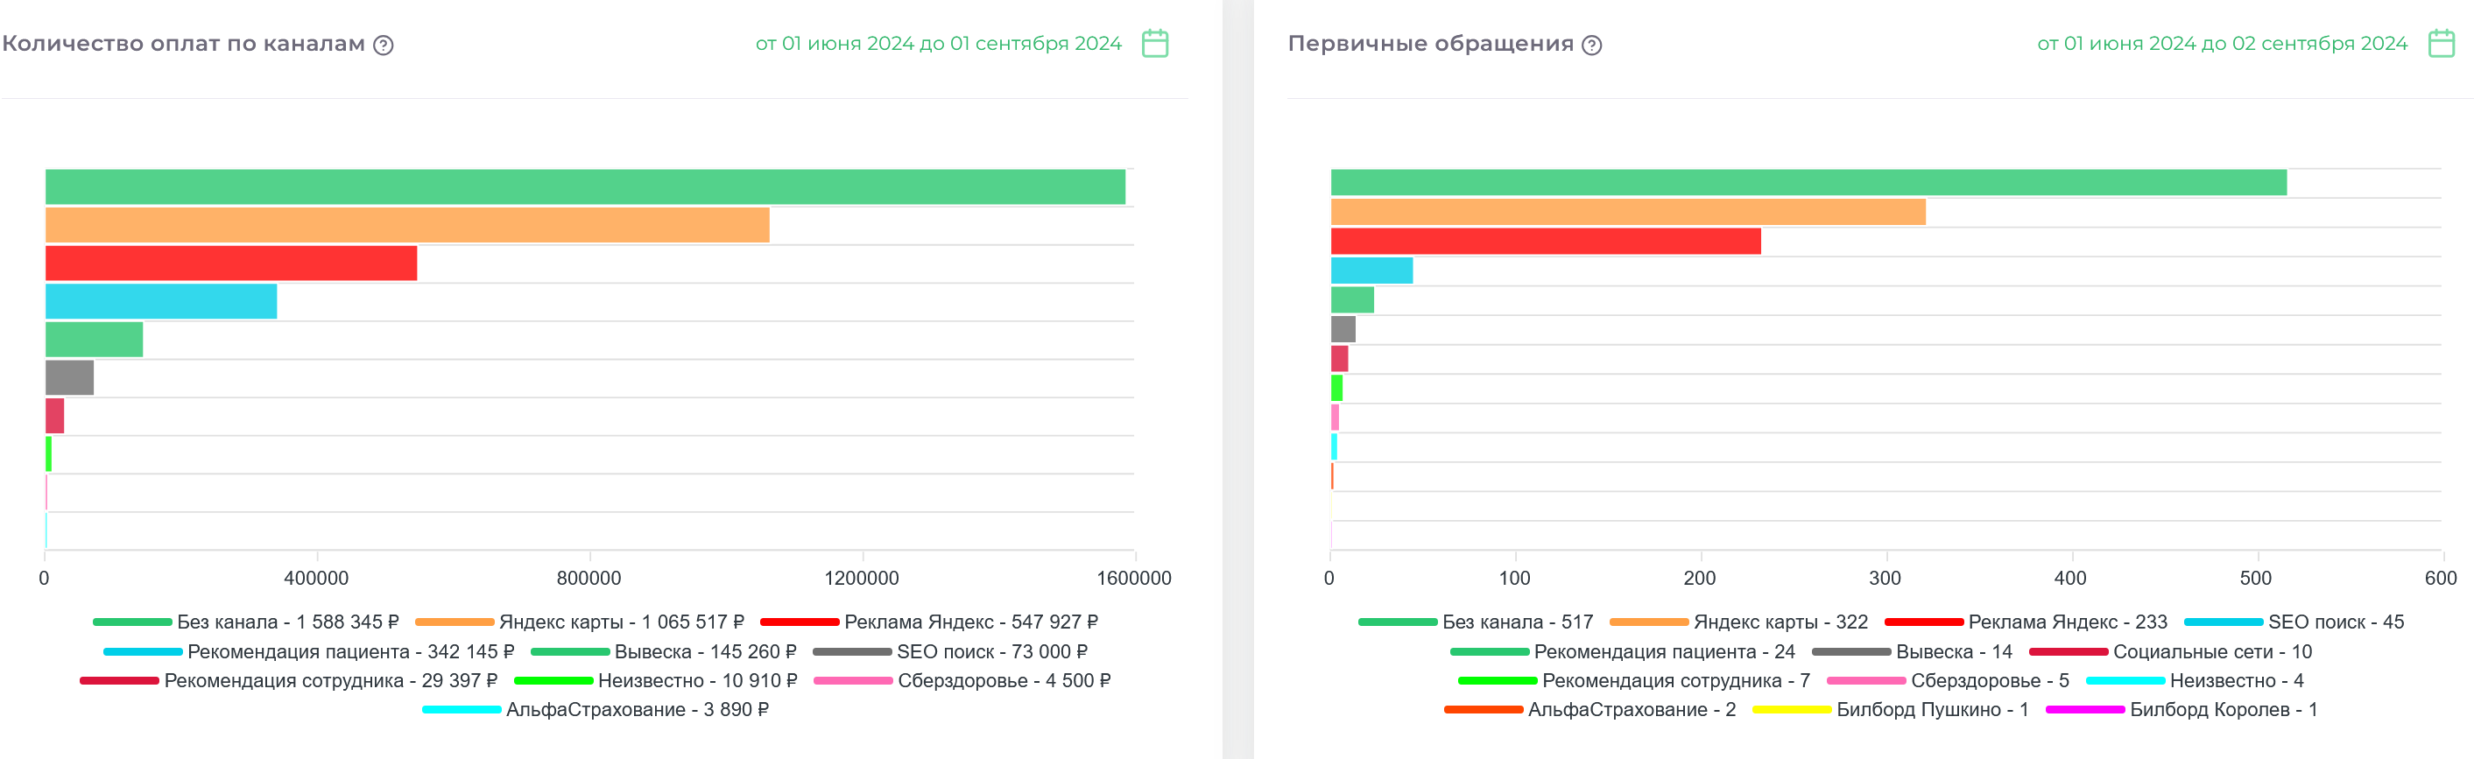Toggle legend Рекомендация сотрудника - 7
Screen dimensions: 2474x759
coord(1633,680)
